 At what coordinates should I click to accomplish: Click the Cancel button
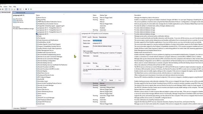coord(111,80)
